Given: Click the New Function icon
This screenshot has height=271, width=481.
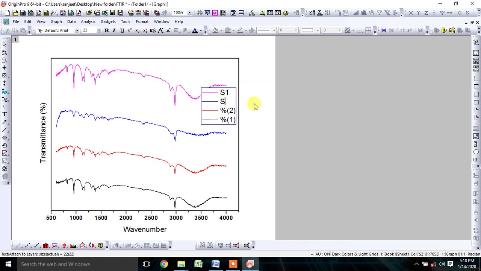Looking at the screenshot, I should pyautogui.click(x=54, y=13).
